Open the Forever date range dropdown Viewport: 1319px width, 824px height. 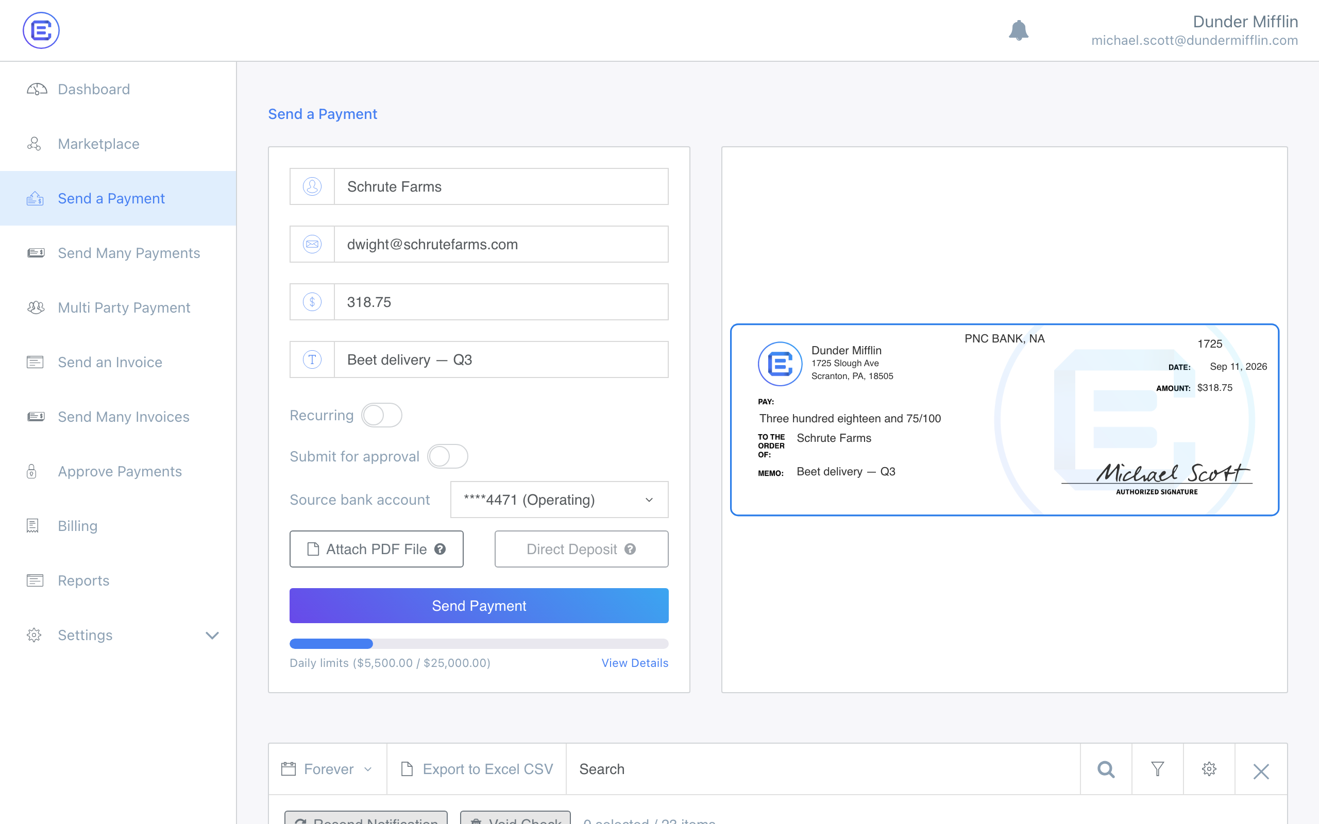tap(327, 769)
